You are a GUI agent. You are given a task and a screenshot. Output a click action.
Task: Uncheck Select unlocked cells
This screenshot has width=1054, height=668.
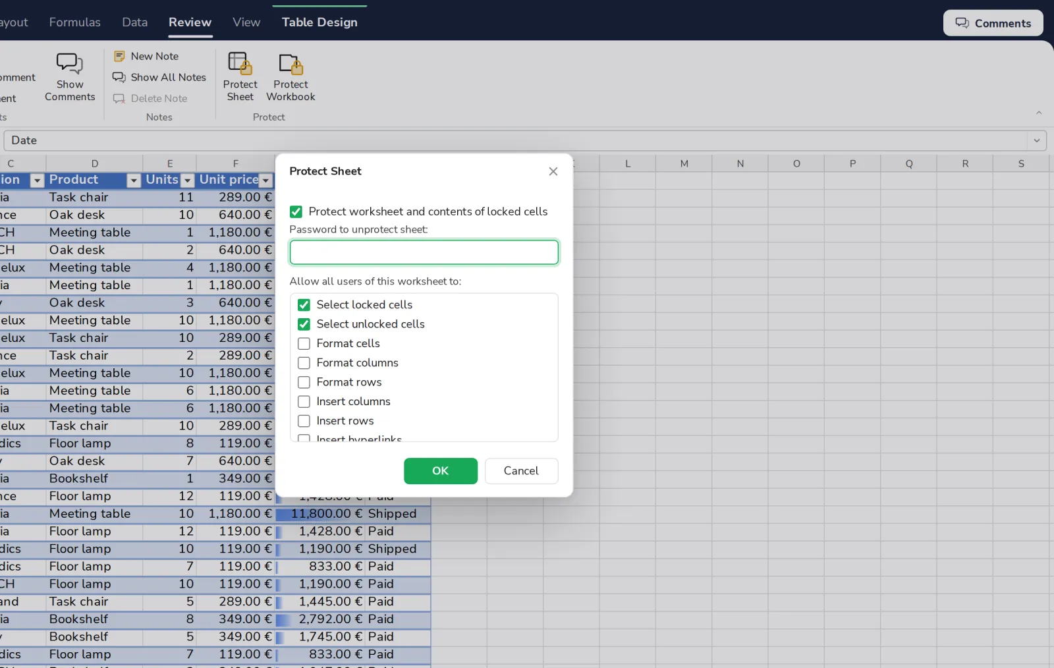304,324
